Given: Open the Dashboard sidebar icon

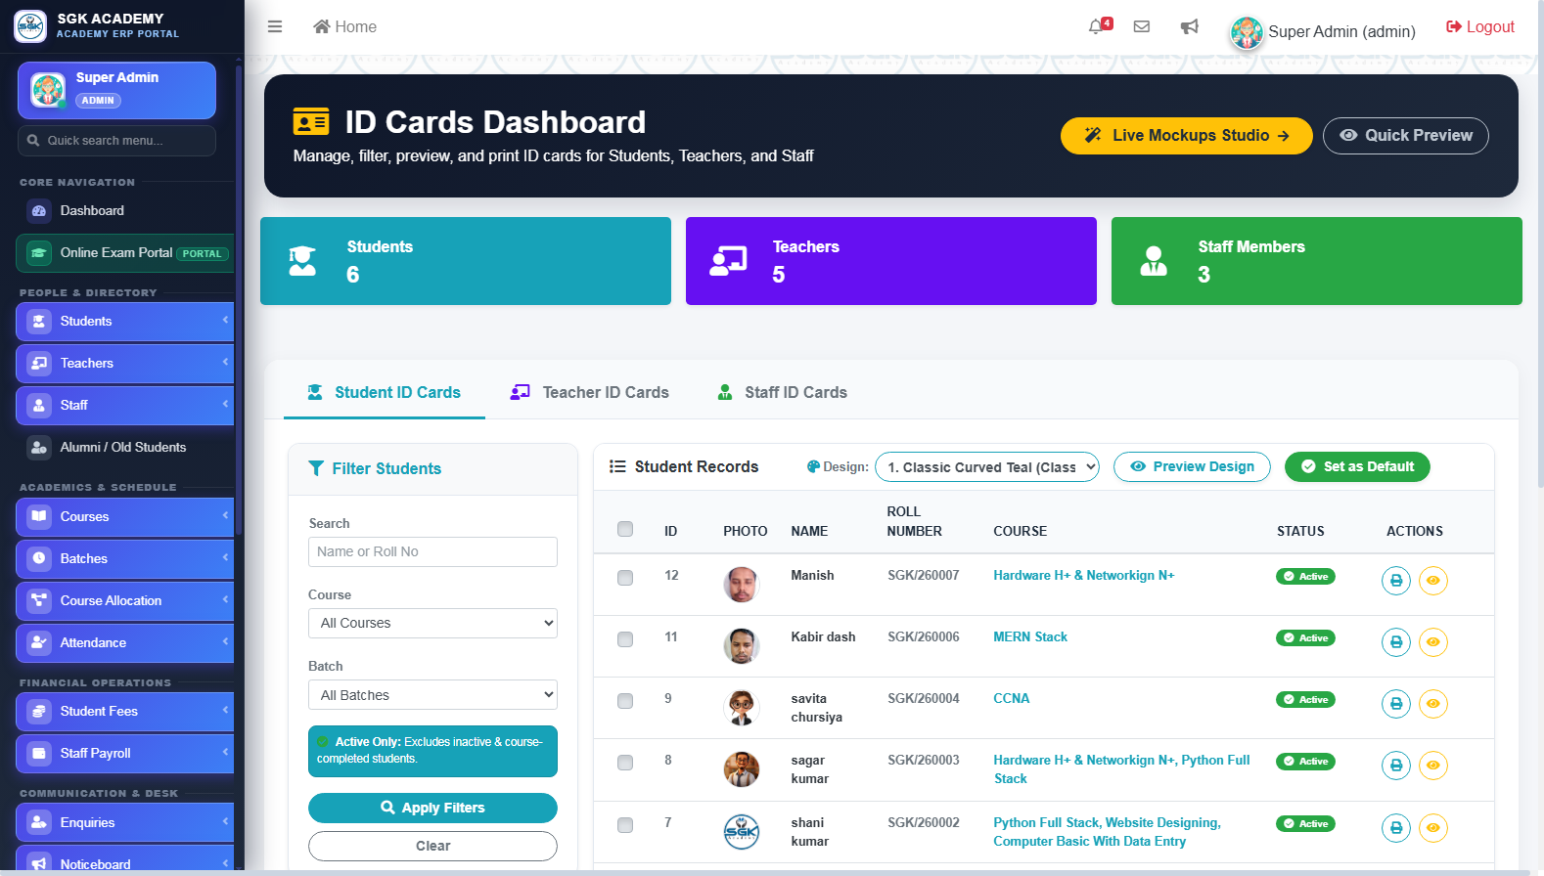Looking at the screenshot, I should tap(39, 210).
